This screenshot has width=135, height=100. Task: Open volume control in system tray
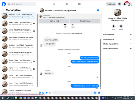click(x=117, y=98)
